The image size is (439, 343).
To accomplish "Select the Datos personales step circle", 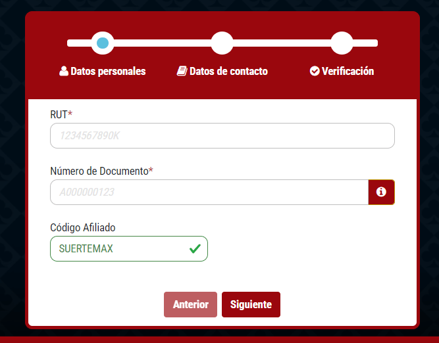I will (103, 43).
